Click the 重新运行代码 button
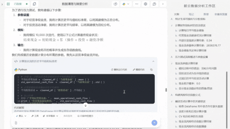The image size is (230, 129). point(119,70)
